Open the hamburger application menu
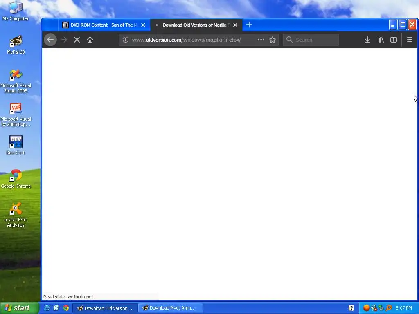Screen dimensions: 419x314 coord(409,40)
